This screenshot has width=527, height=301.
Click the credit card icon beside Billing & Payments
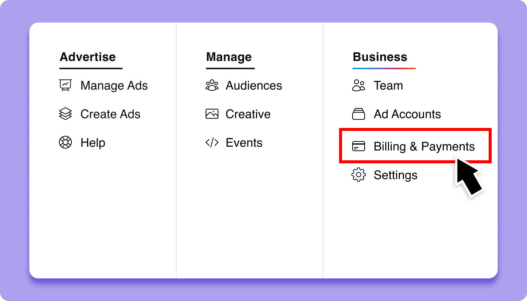[359, 146]
